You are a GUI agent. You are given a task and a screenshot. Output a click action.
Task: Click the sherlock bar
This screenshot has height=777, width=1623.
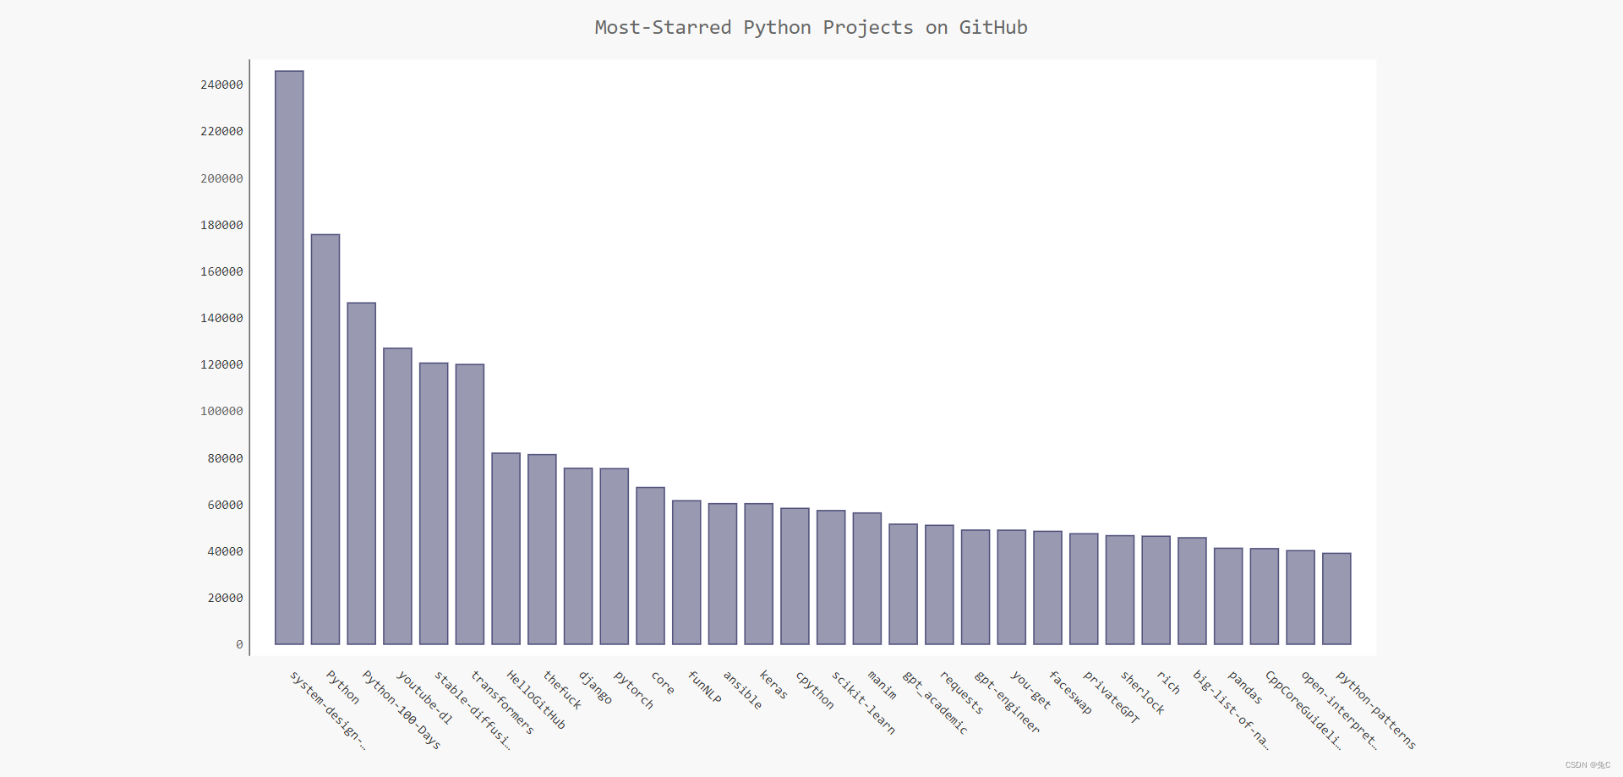(1120, 590)
